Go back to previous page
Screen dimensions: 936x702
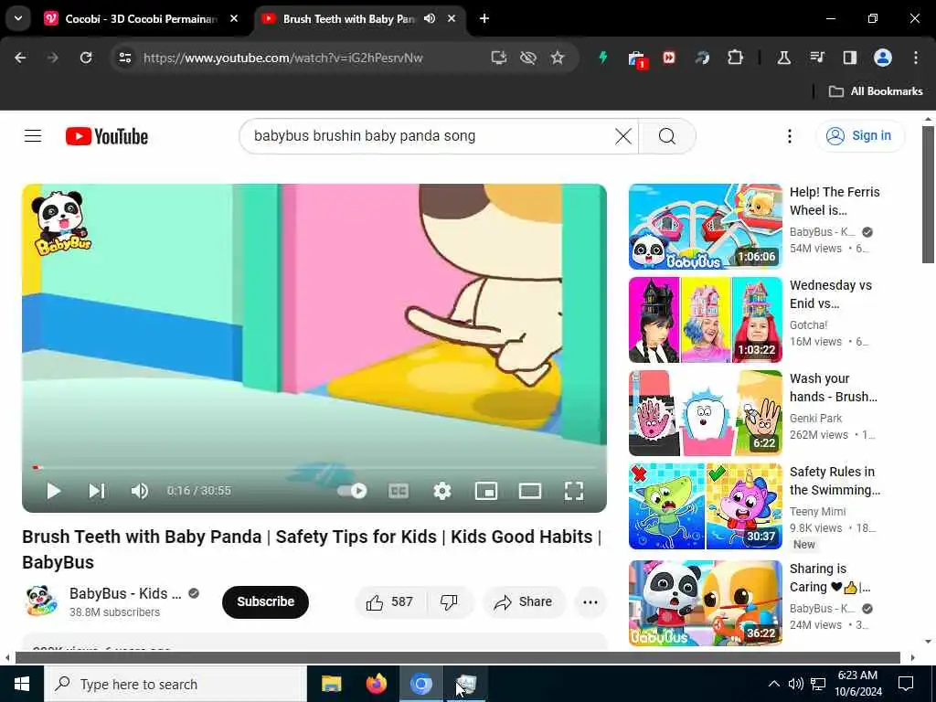pyautogui.click(x=20, y=58)
